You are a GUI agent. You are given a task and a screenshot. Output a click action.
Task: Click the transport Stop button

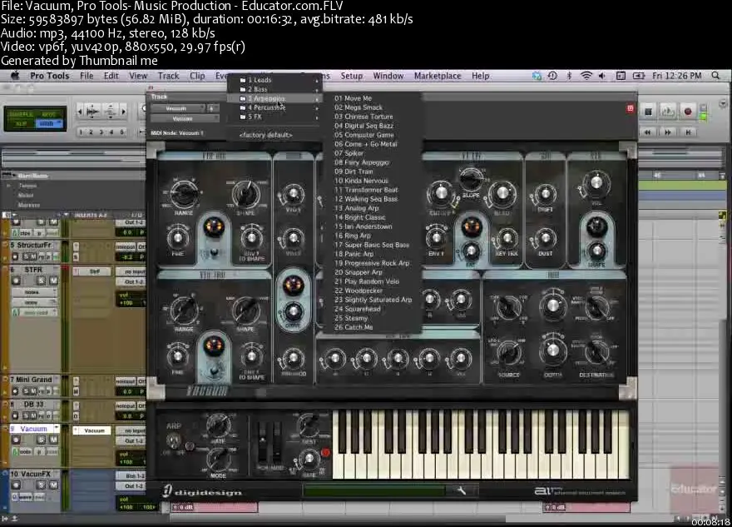pos(648,112)
